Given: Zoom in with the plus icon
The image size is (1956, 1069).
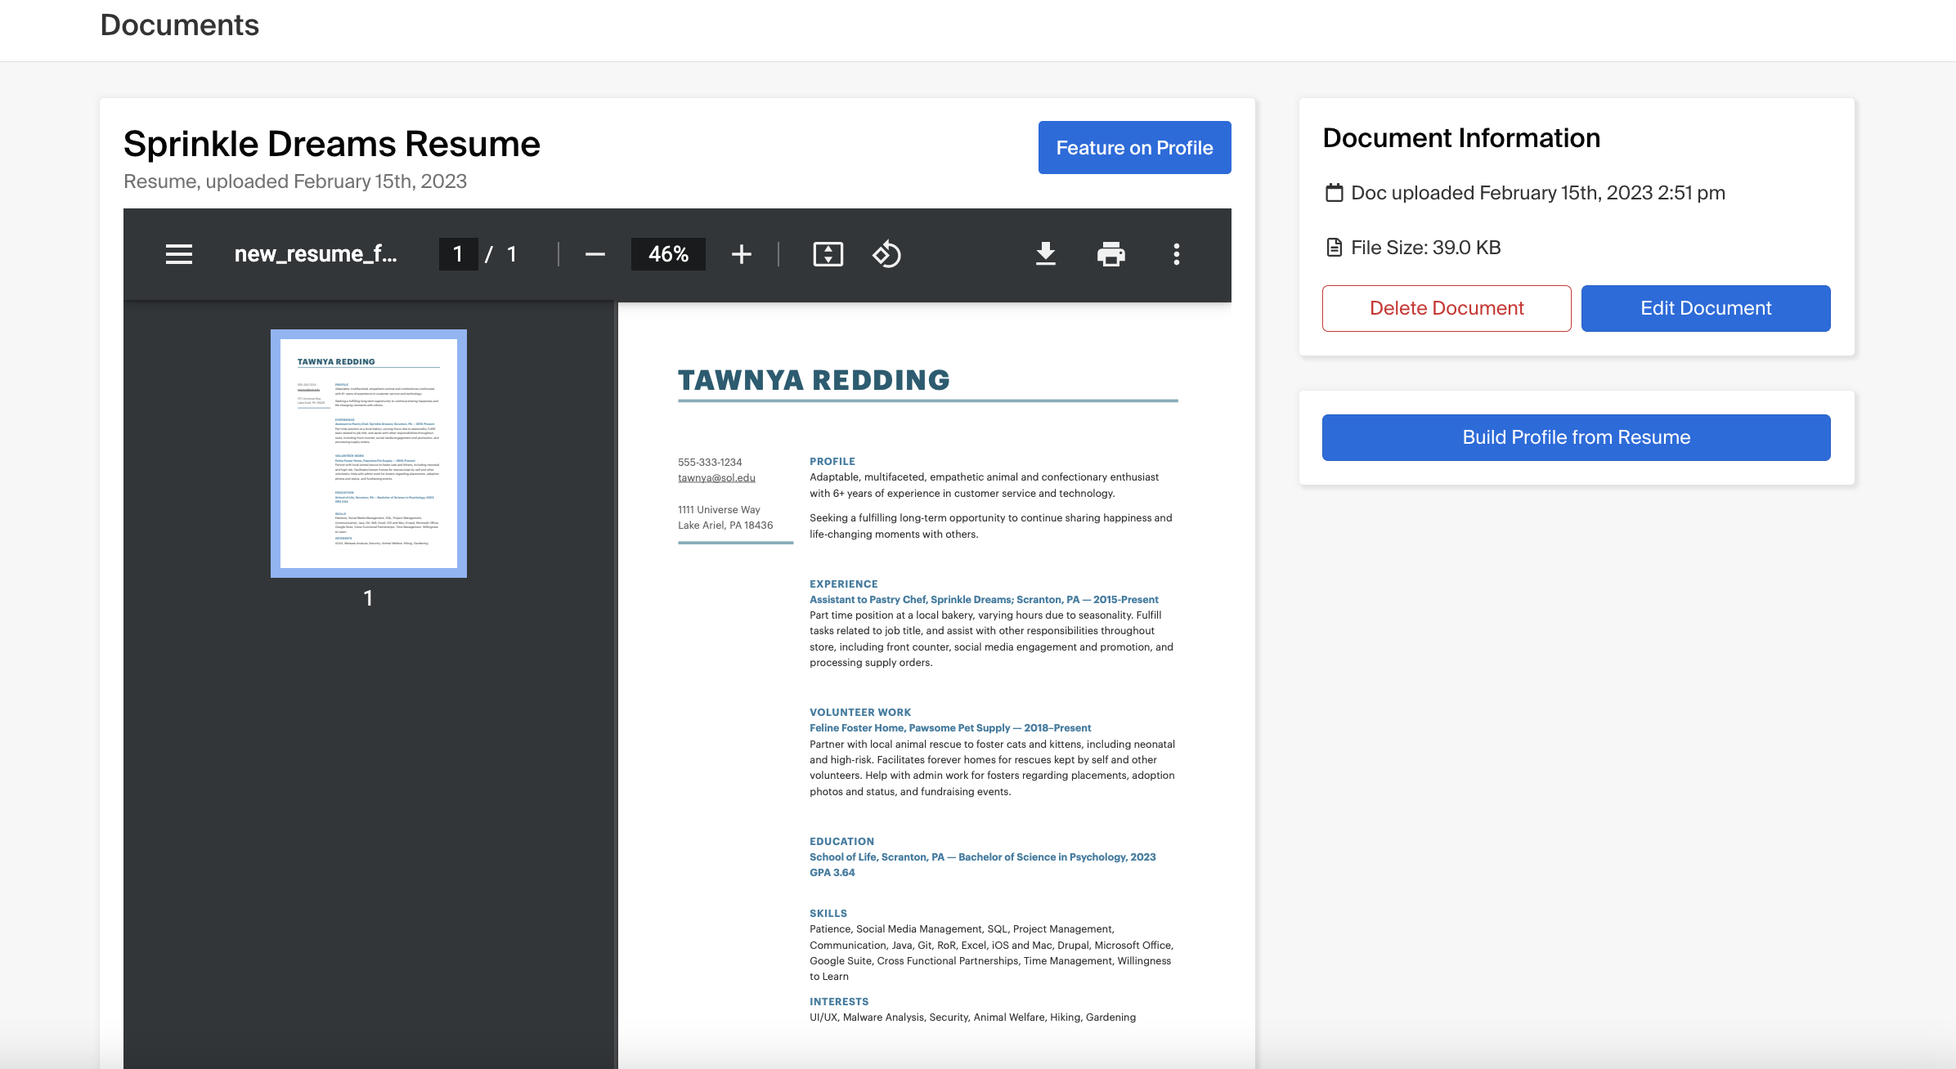Looking at the screenshot, I should pyautogui.click(x=741, y=254).
